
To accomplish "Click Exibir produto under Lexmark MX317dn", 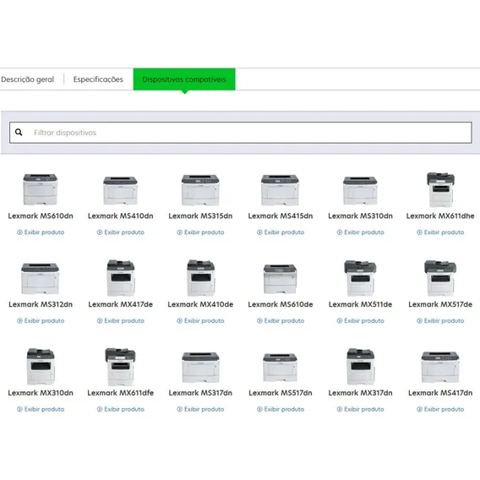I will pyautogui.click(x=361, y=409).
